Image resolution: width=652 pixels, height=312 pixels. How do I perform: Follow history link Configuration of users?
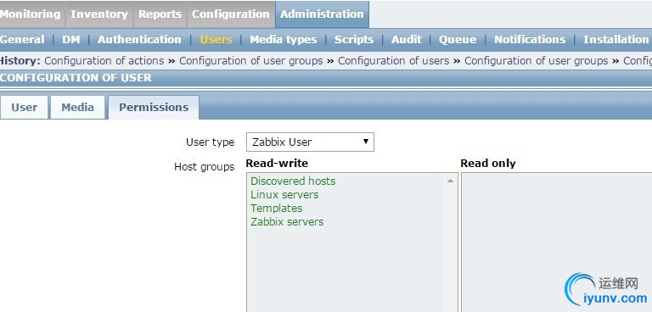[x=393, y=61]
